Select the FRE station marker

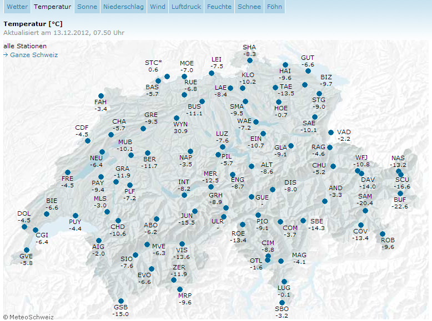pyautogui.click(x=68, y=172)
